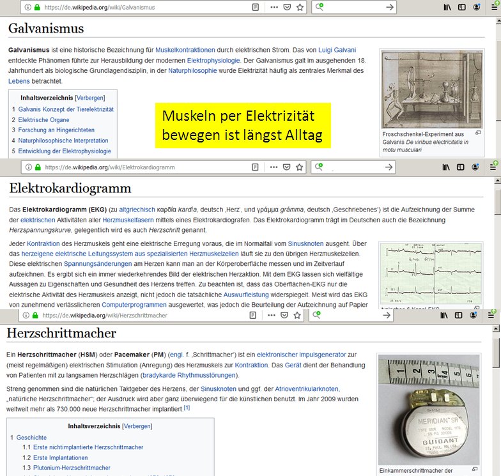Open page actions menu in Galvanismus address bar

pyautogui.click(x=274, y=7)
